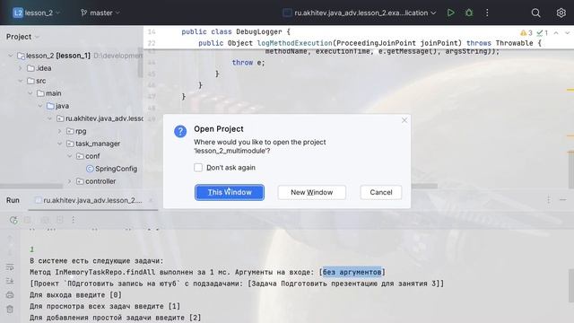Open project in New Window
Viewport: 574px width, 323px height.
click(x=311, y=192)
